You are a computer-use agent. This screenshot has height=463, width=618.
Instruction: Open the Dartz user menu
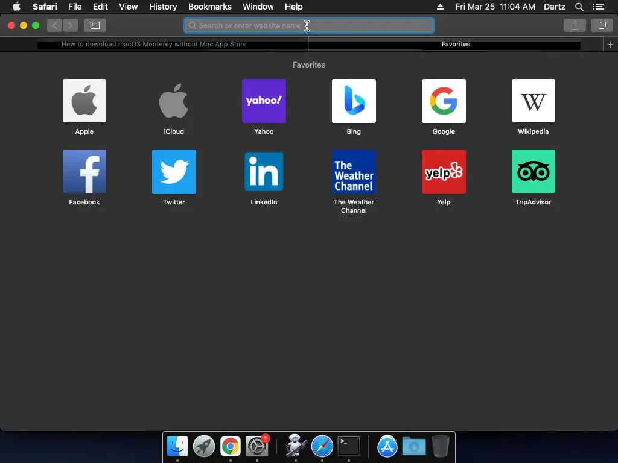(x=554, y=7)
